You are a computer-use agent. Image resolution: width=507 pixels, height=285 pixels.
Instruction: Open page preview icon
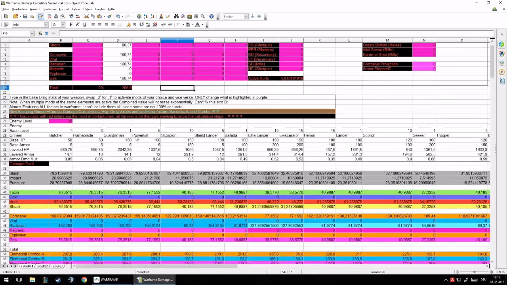62,17
